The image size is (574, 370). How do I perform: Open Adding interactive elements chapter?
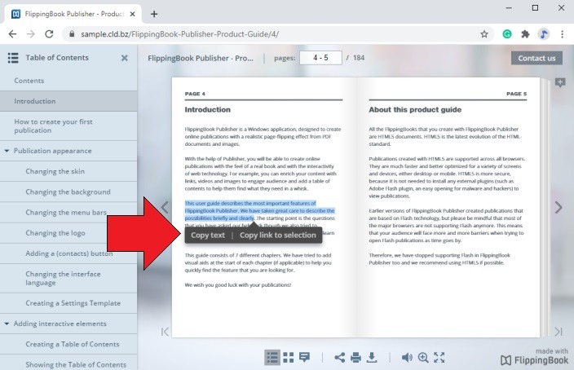pyautogui.click(x=60, y=324)
